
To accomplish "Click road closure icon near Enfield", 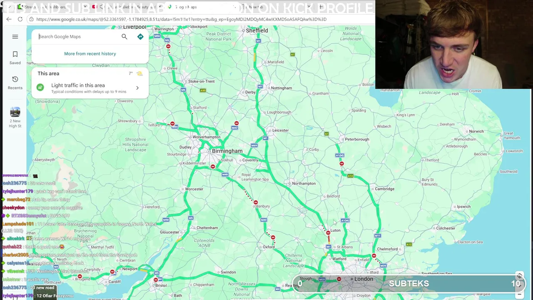I will (374, 256).
